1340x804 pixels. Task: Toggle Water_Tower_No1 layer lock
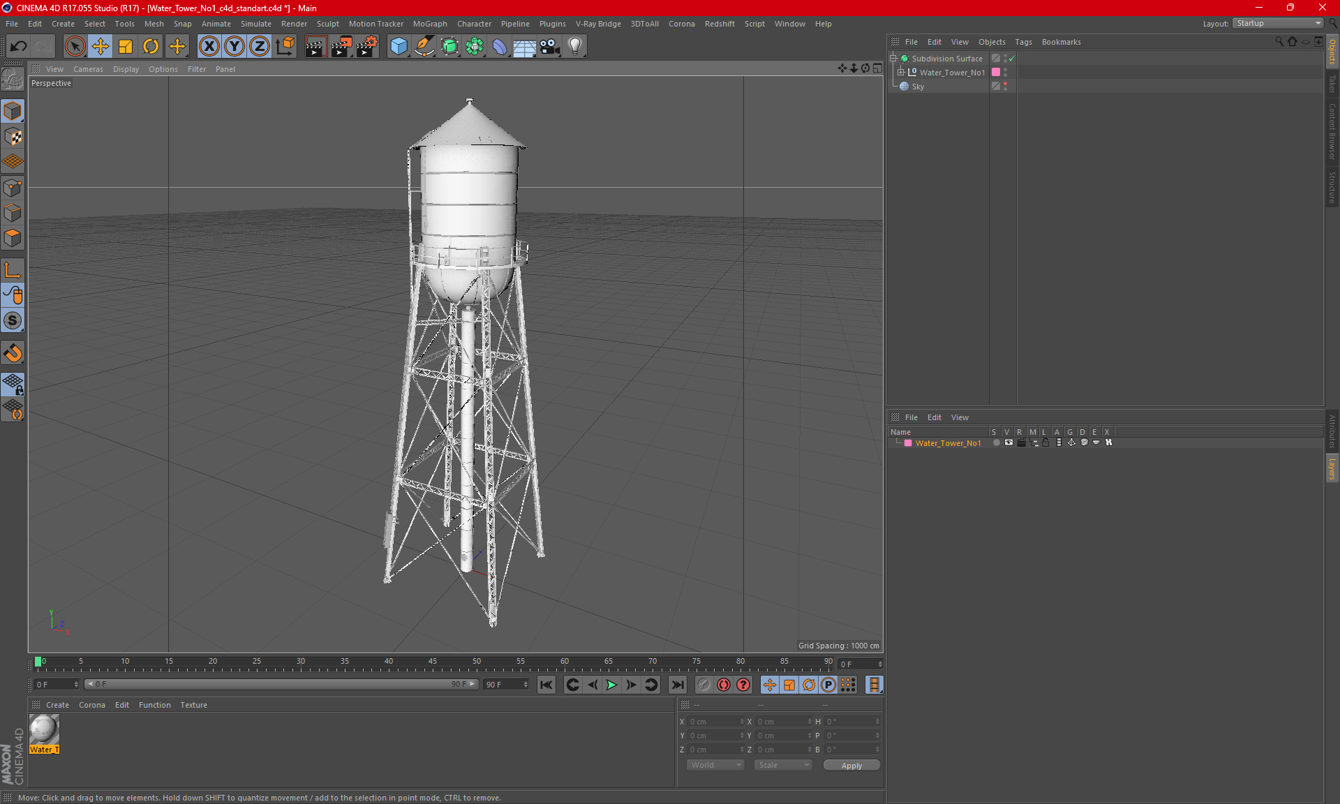[1045, 442]
